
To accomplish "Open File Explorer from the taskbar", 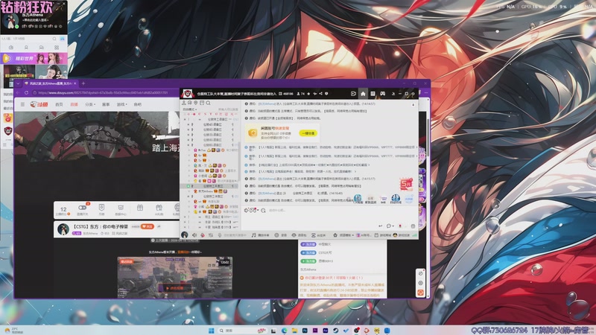I will [x=294, y=331].
